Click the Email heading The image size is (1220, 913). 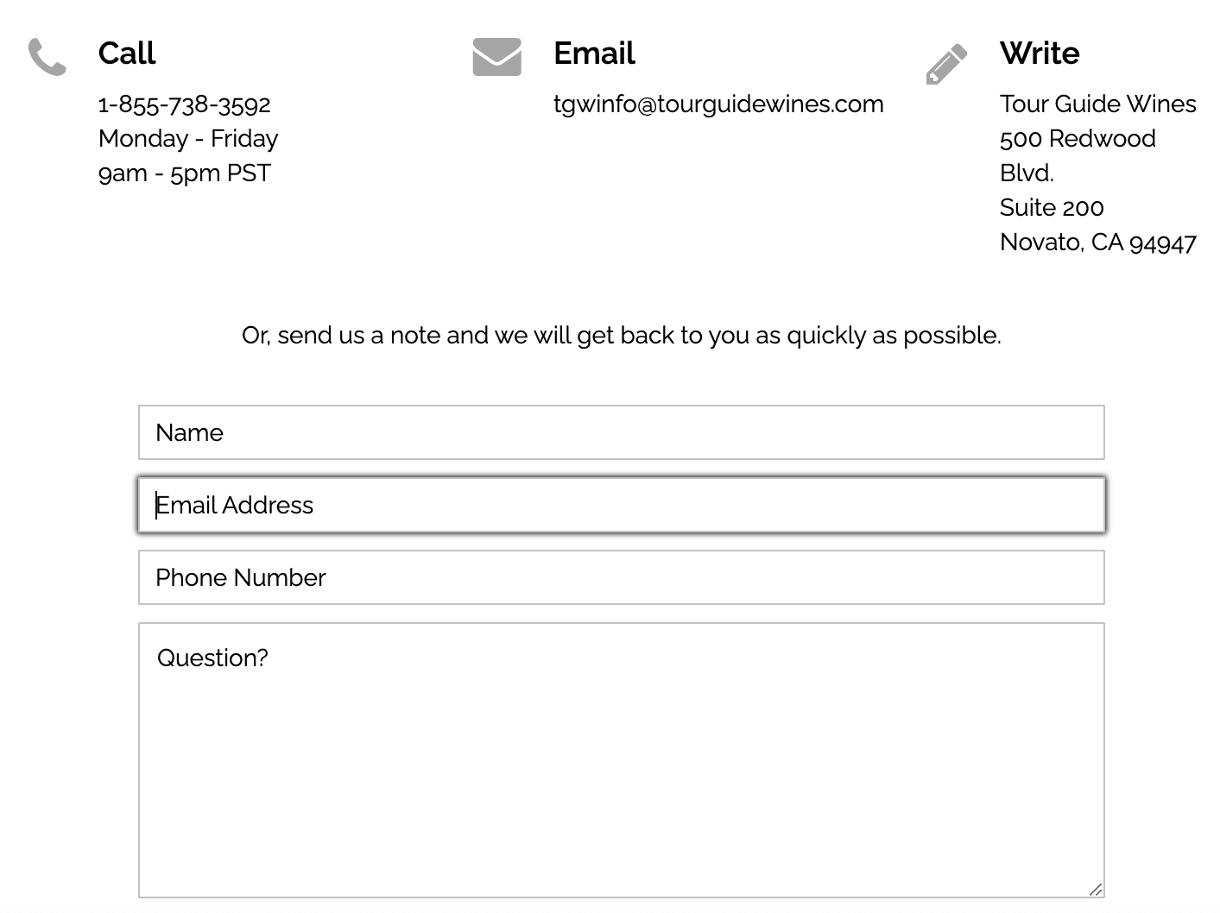click(594, 54)
